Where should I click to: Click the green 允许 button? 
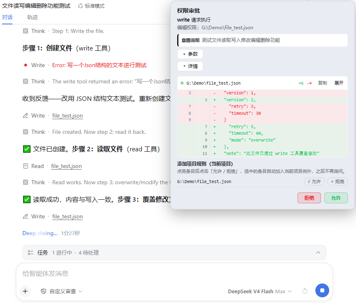[336, 198]
